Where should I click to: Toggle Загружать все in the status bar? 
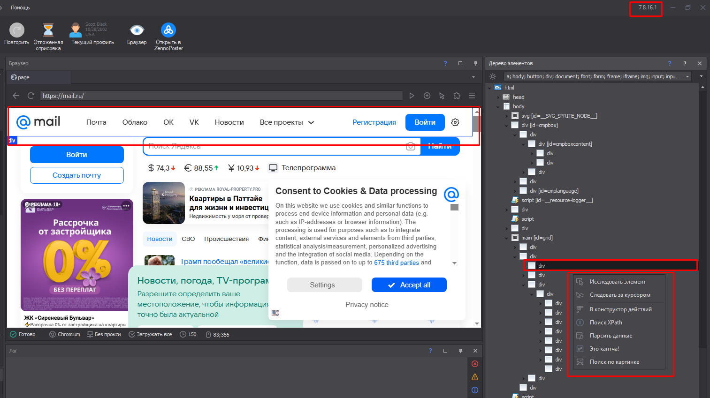pos(150,334)
